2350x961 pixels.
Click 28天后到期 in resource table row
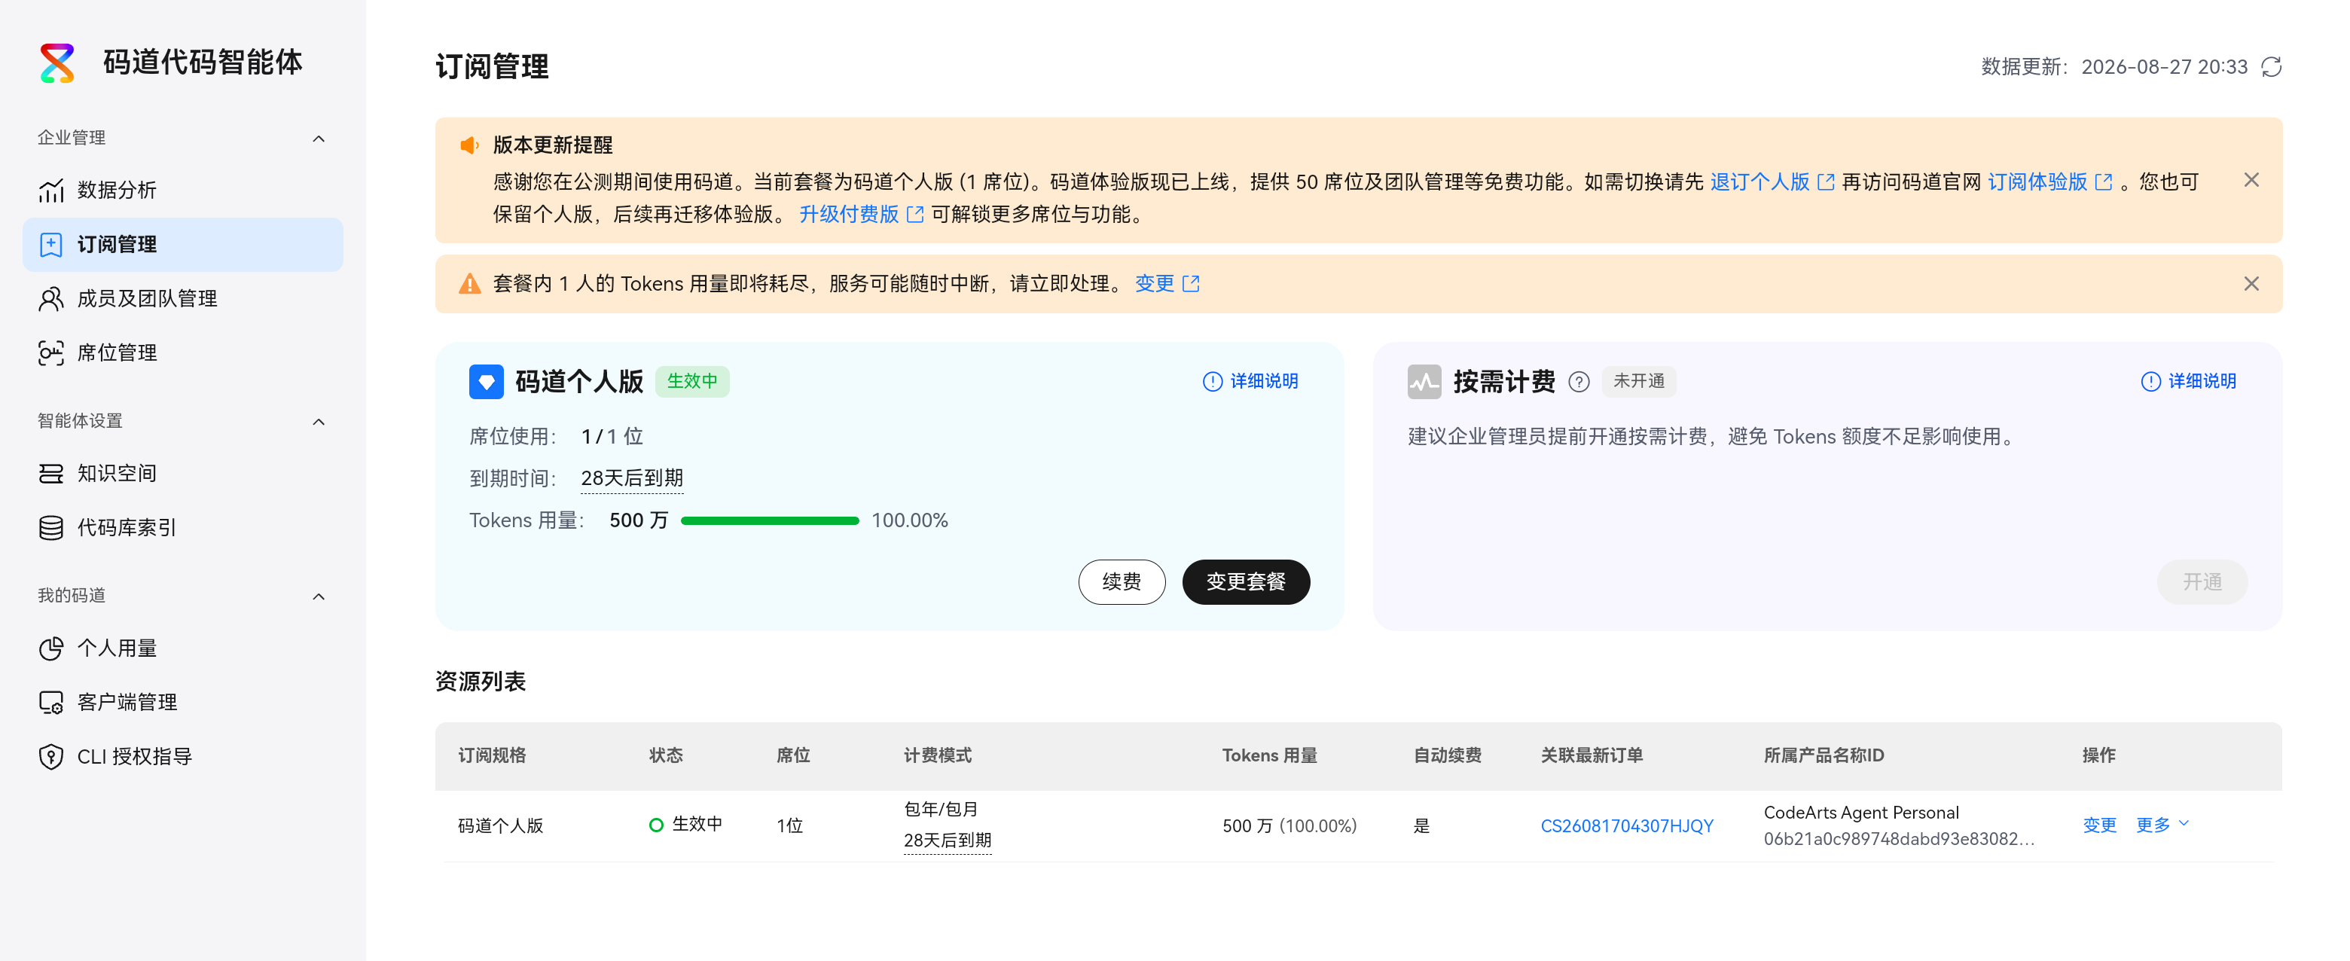coord(947,840)
